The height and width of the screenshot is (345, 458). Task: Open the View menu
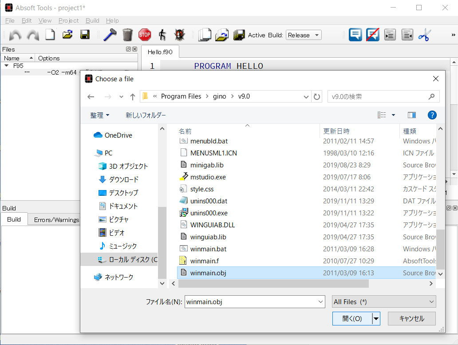point(45,20)
